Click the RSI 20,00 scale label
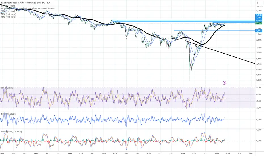This screenshot has width=264, height=156. (258, 108)
